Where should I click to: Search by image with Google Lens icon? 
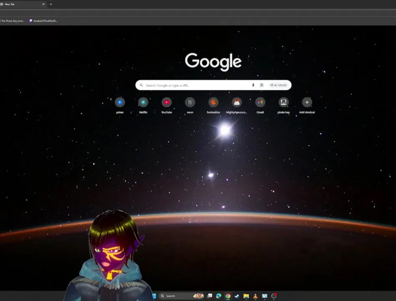(261, 85)
